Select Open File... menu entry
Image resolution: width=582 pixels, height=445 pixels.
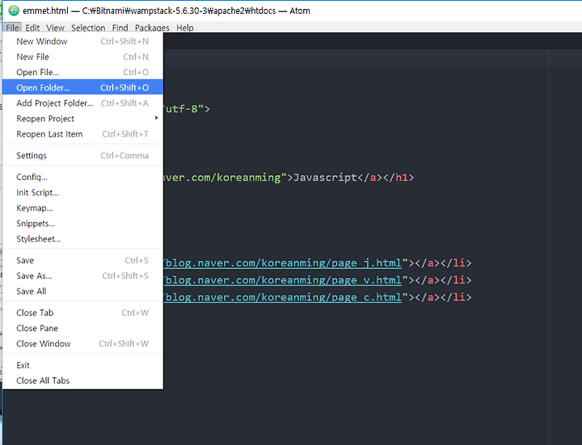tap(82, 72)
